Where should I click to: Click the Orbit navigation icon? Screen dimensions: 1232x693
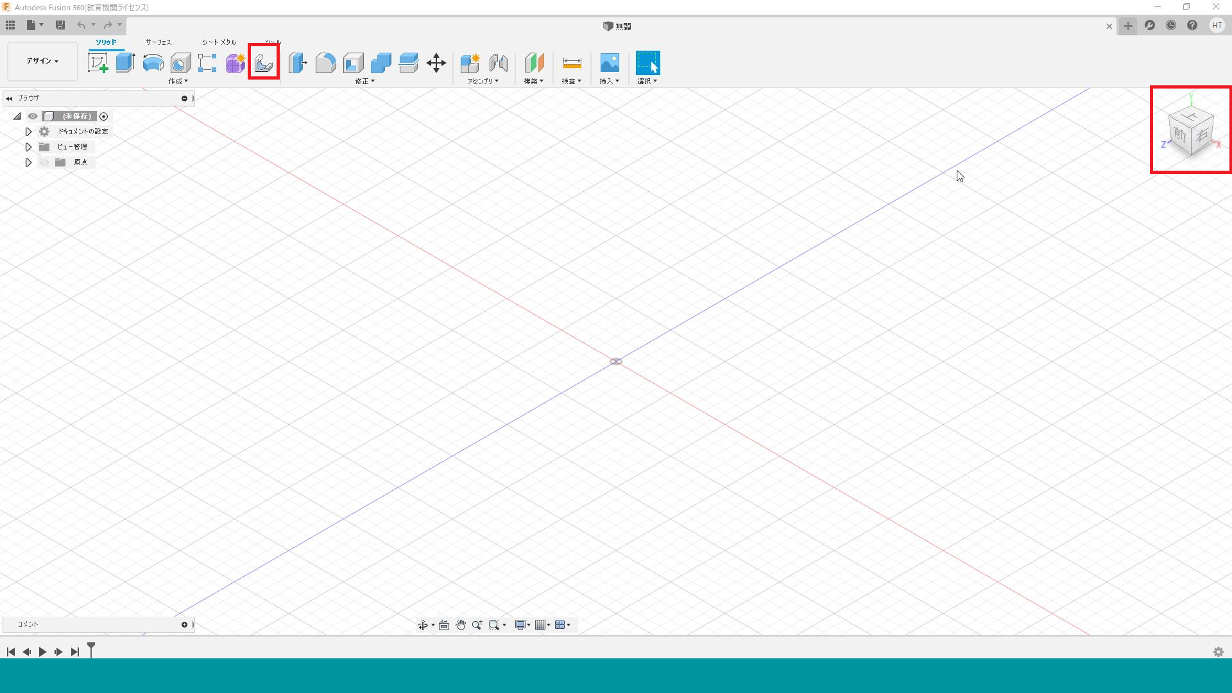coord(423,625)
